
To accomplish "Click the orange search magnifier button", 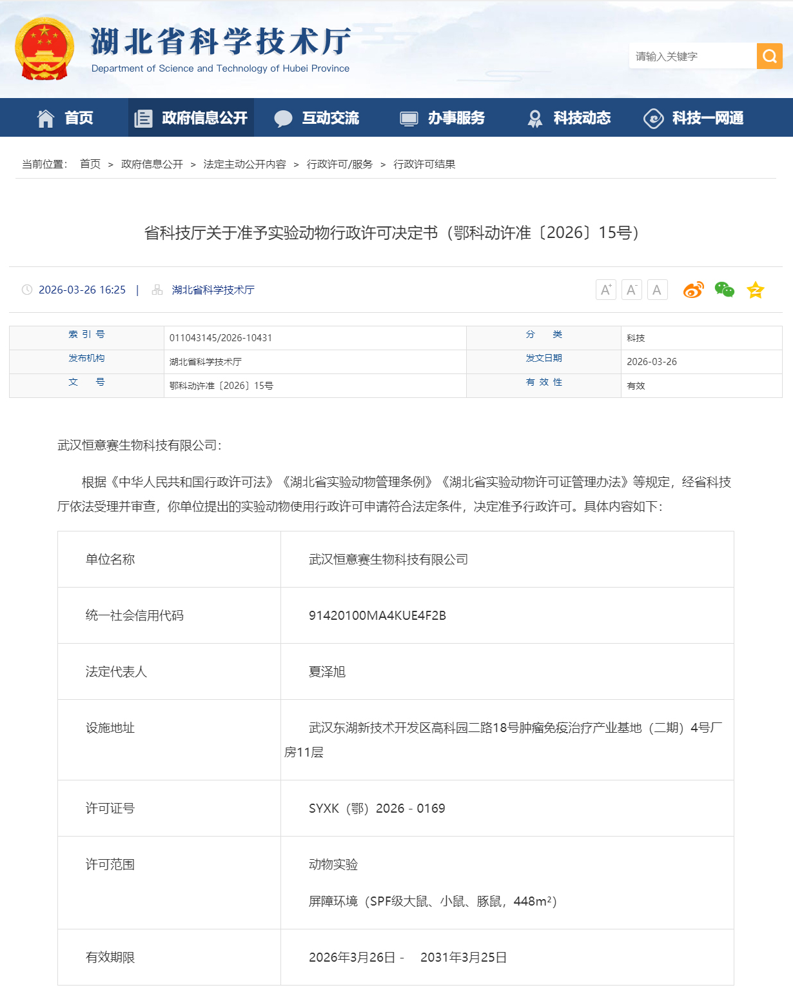I will [769, 56].
